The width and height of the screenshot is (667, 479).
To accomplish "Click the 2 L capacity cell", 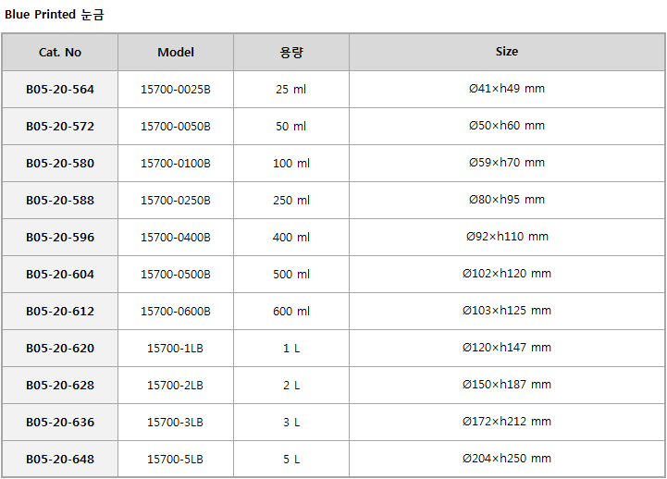I will tap(291, 385).
